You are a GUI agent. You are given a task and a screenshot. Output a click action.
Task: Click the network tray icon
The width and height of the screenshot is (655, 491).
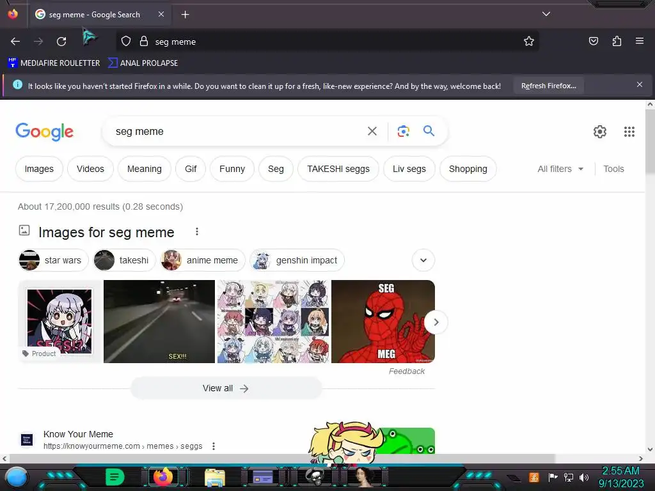tap(568, 477)
